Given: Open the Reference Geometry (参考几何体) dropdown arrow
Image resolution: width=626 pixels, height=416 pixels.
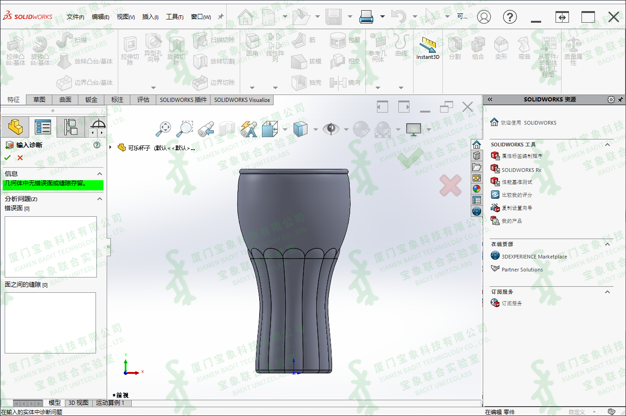Looking at the screenshot, I should click(x=378, y=88).
